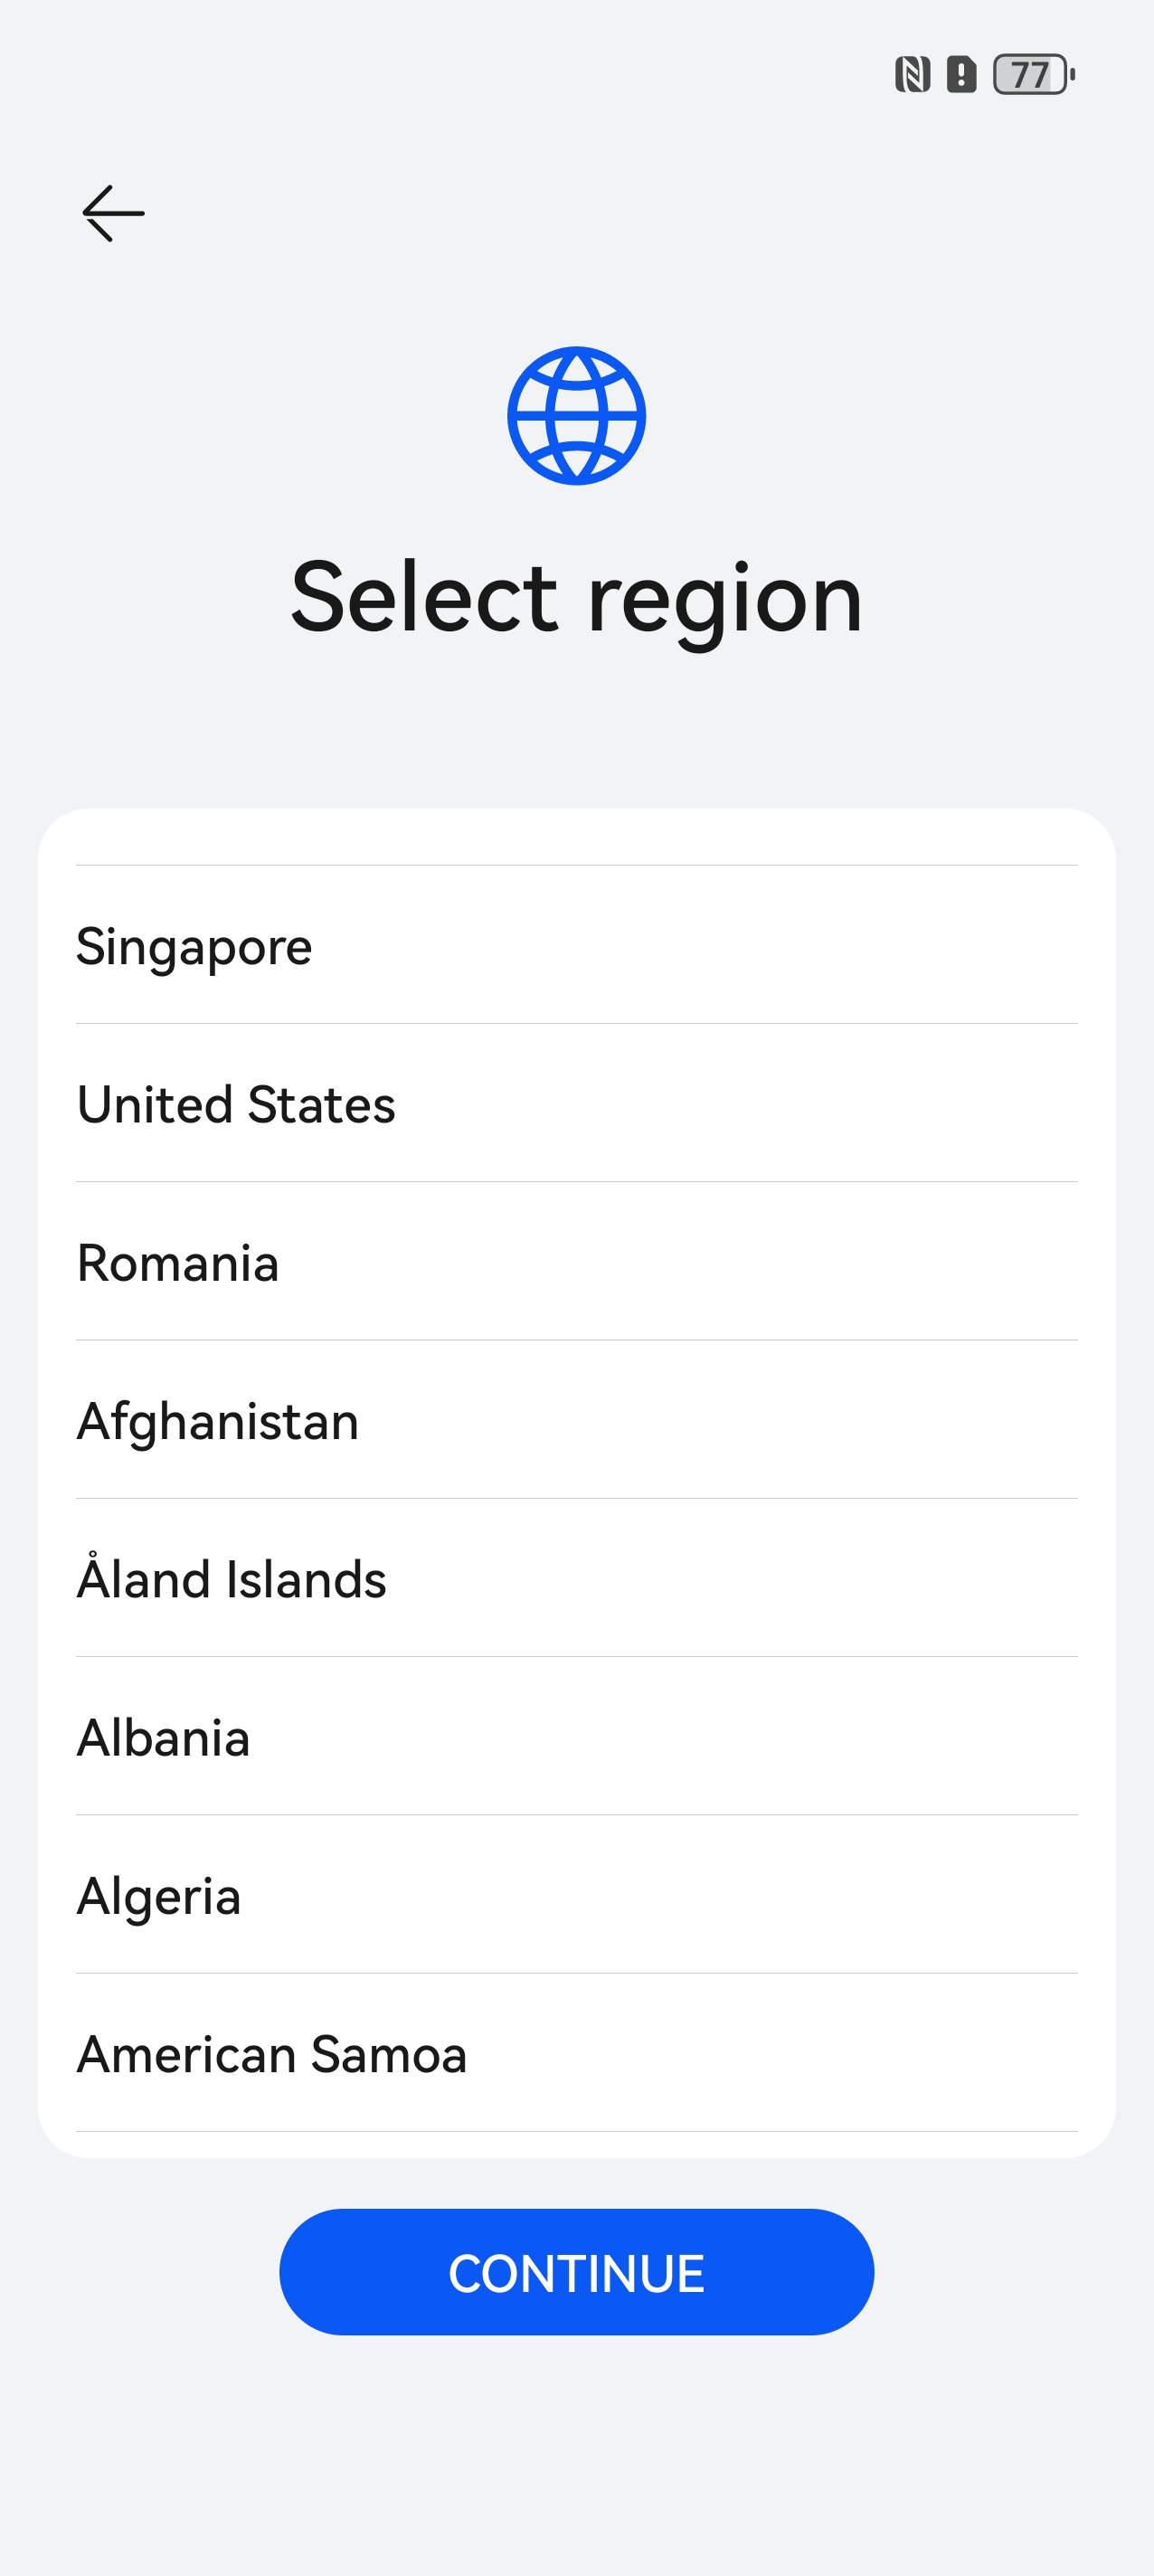Tap the SIM card alert icon

pyautogui.click(x=961, y=75)
